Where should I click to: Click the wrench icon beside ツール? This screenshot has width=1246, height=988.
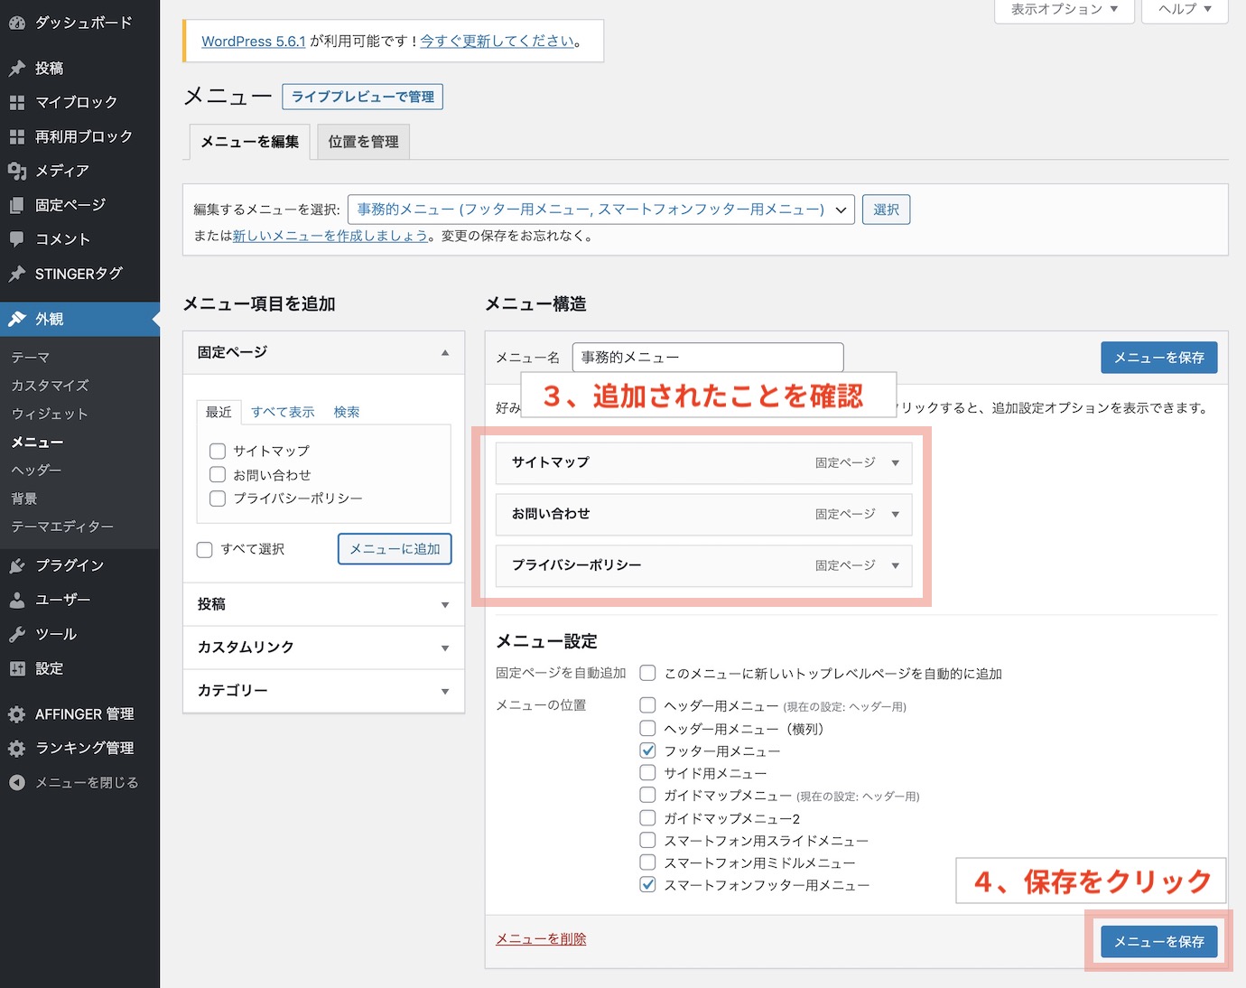(x=17, y=634)
